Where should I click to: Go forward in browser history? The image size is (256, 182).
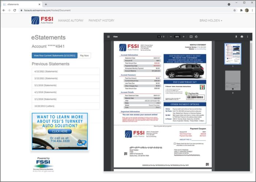point(9,10)
